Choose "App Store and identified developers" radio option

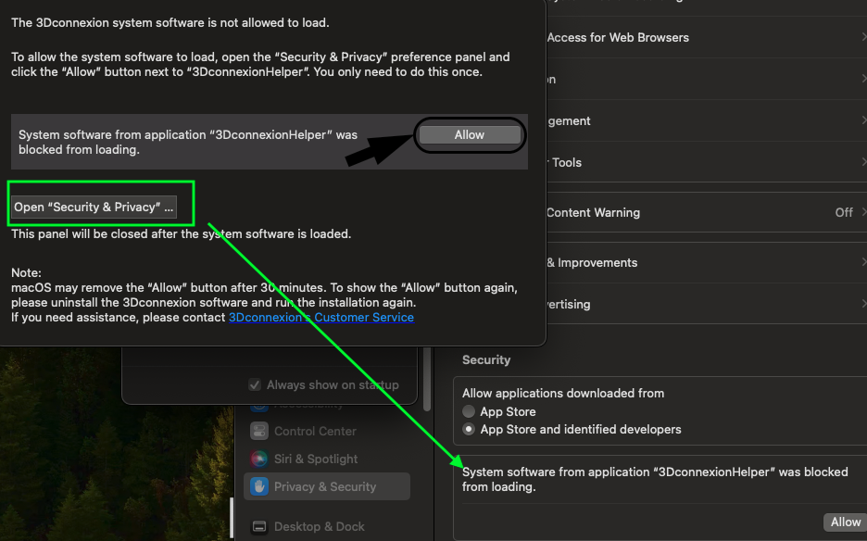tap(469, 429)
